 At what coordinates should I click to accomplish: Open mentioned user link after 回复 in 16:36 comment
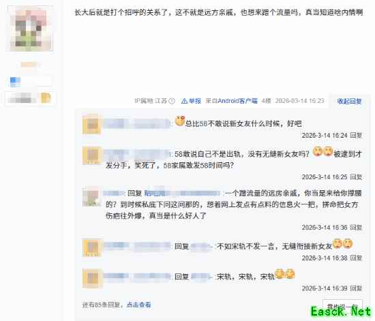[x=182, y=193]
